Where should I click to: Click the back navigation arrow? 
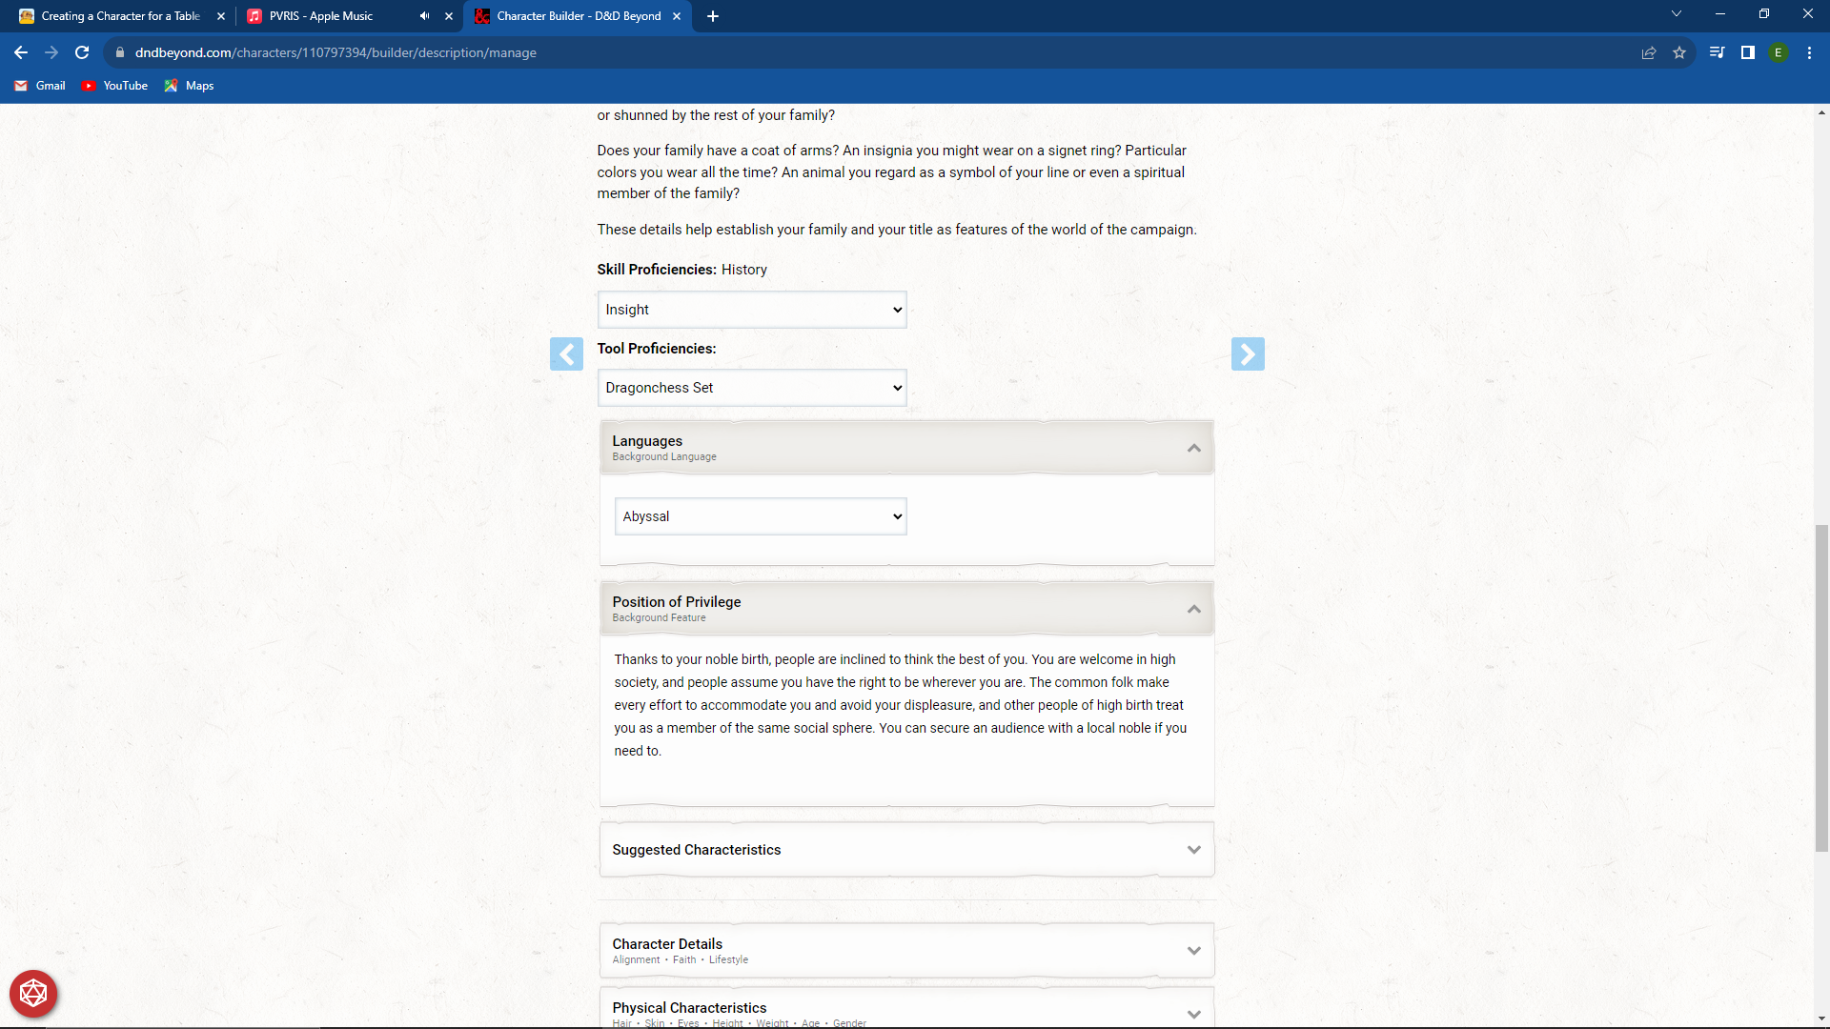tap(20, 52)
